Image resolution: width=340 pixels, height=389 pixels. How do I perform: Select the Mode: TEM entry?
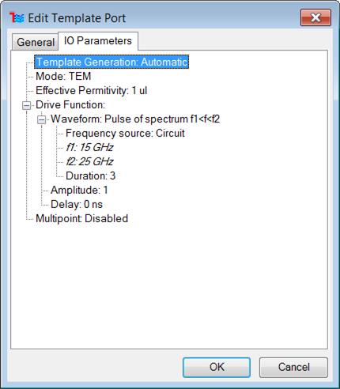[x=63, y=76]
